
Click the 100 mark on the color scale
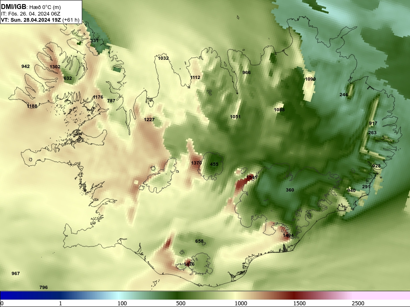(122, 303)
